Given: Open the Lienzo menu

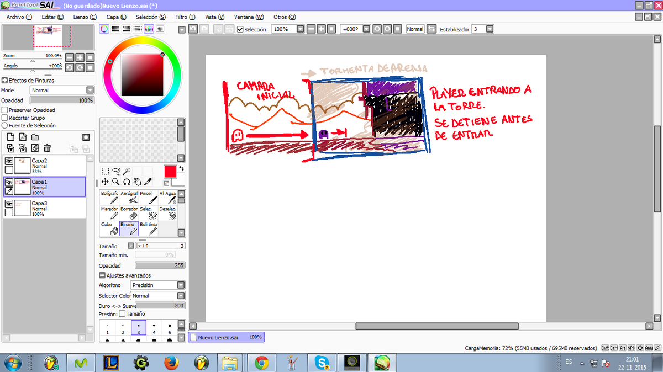Looking at the screenshot, I should tap(85, 17).
